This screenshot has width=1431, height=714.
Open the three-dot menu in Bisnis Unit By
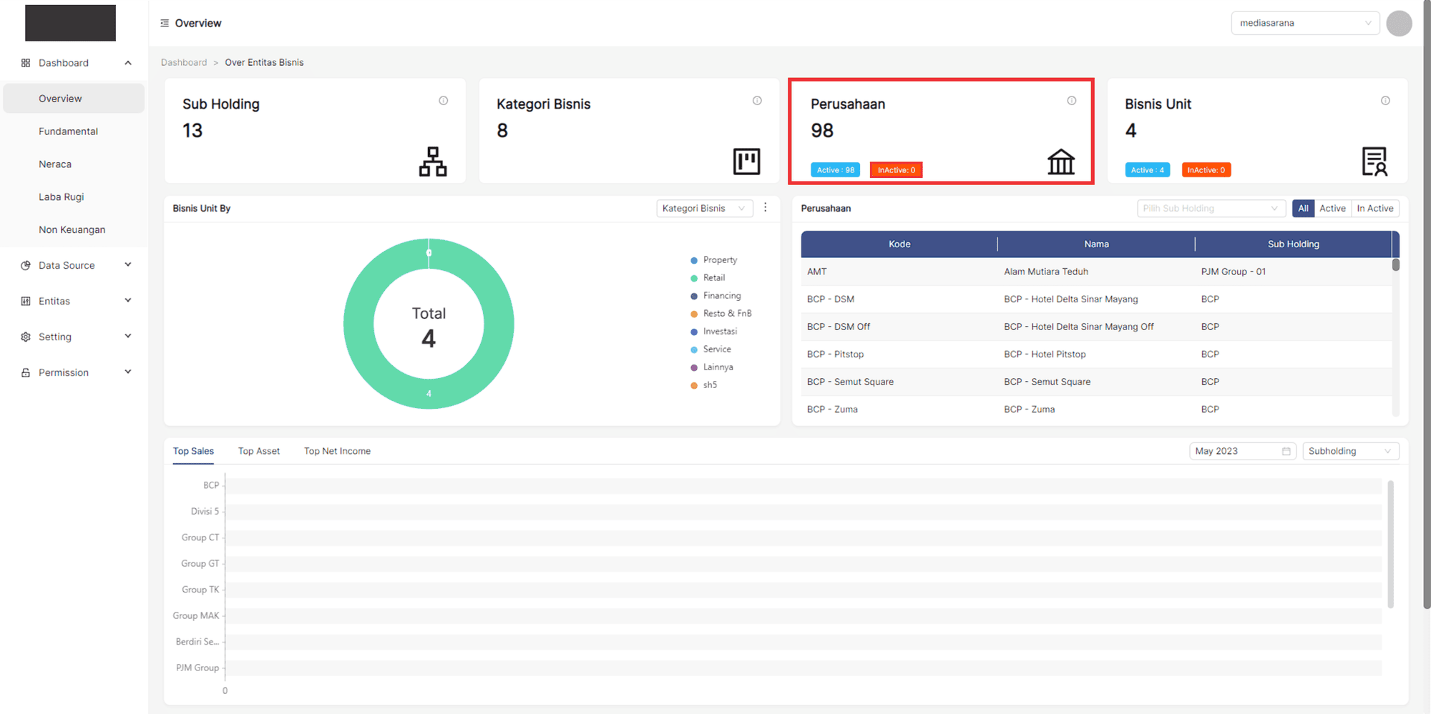(766, 207)
